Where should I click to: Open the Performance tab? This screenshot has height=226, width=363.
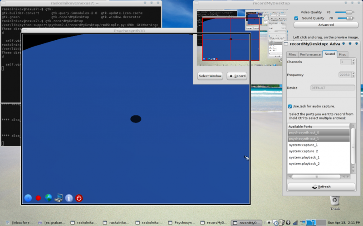[x=310, y=54]
